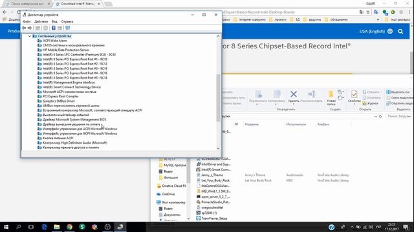This screenshot has height=232, width=414.
Task: Open Справка menu in Device Manager
Action: pos(67,21)
